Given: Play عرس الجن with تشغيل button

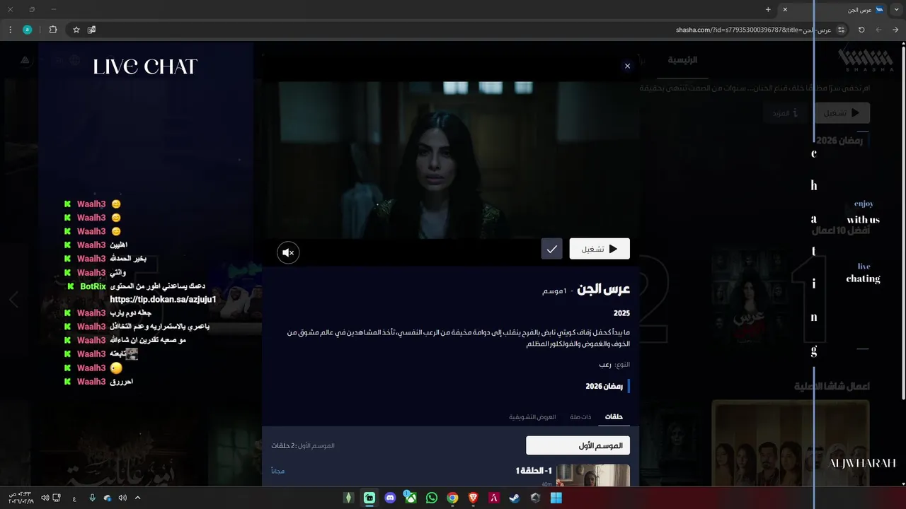Looking at the screenshot, I should (600, 249).
